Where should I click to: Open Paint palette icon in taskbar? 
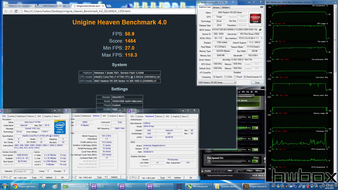point(55,187)
